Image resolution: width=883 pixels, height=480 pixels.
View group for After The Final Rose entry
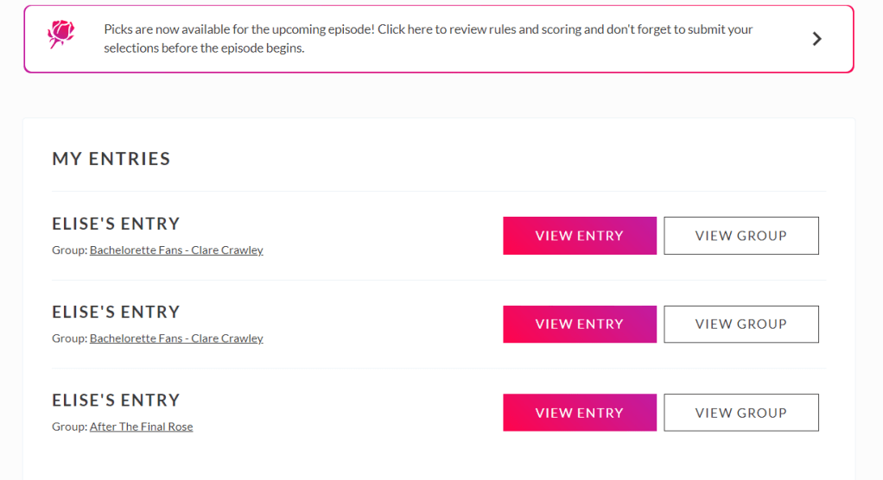coord(740,413)
